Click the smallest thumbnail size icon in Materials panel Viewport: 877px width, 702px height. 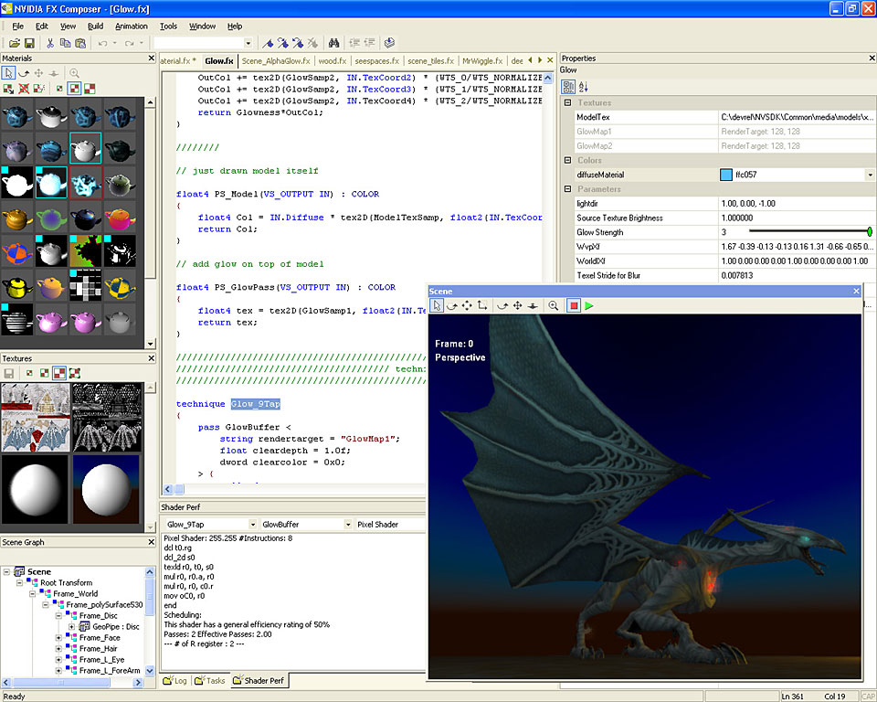(59, 89)
